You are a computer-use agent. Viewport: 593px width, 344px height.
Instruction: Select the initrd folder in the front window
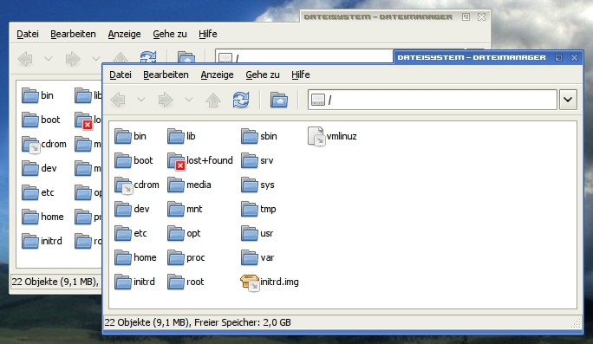(134, 282)
